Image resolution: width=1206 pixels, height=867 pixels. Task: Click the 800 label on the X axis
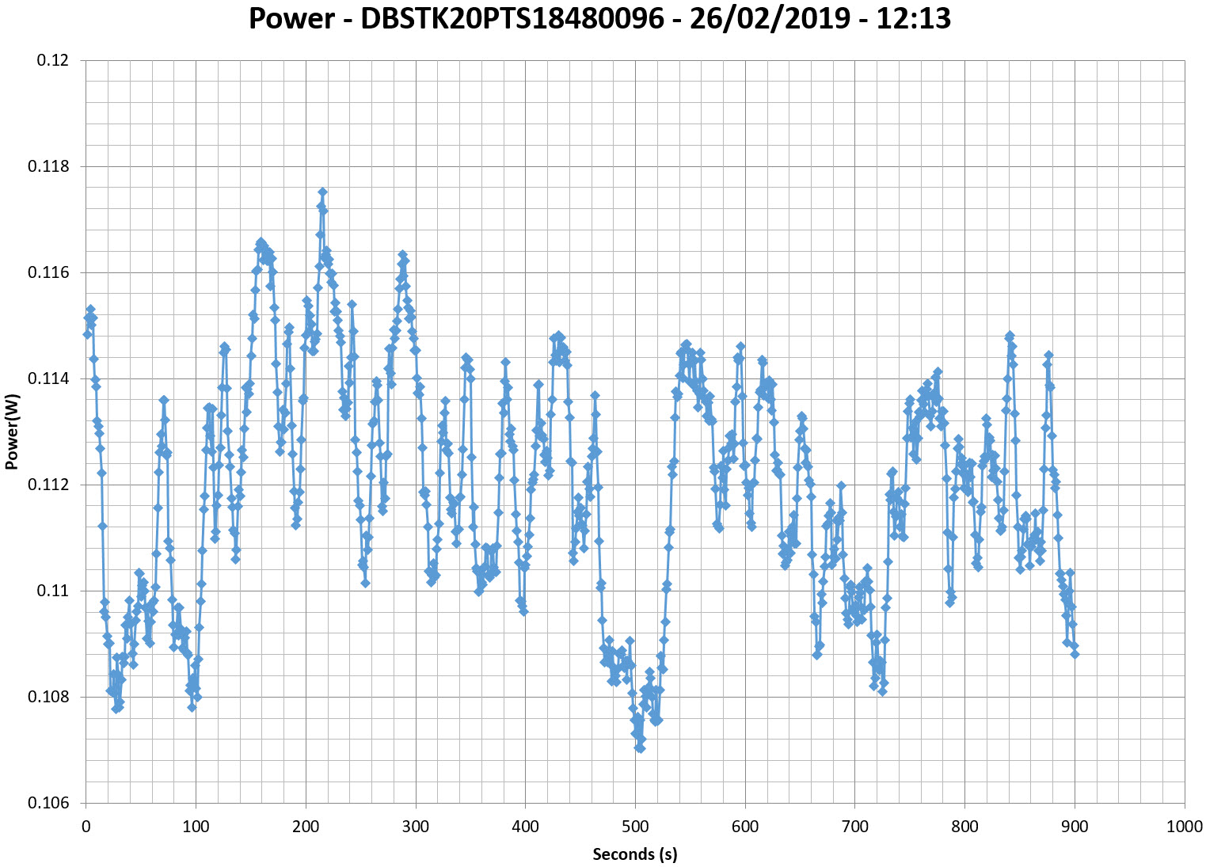[x=964, y=827]
